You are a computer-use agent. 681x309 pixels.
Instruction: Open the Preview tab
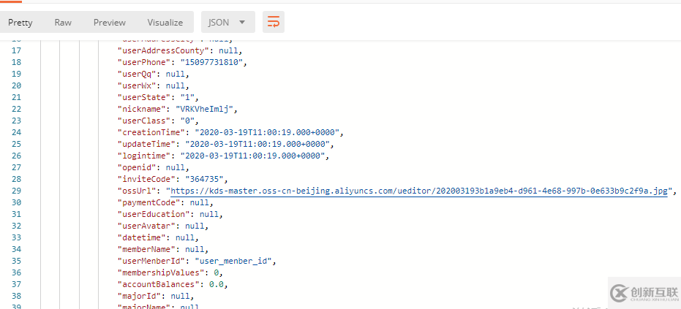tap(110, 23)
